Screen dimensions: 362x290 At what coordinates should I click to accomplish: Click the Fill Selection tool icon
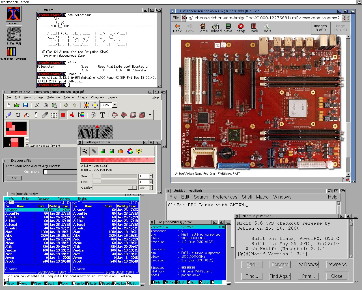point(142,115)
